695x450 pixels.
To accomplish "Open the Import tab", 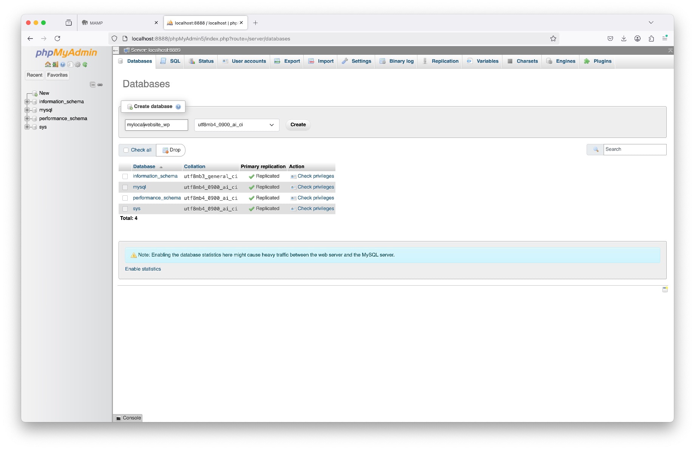I will 321,61.
